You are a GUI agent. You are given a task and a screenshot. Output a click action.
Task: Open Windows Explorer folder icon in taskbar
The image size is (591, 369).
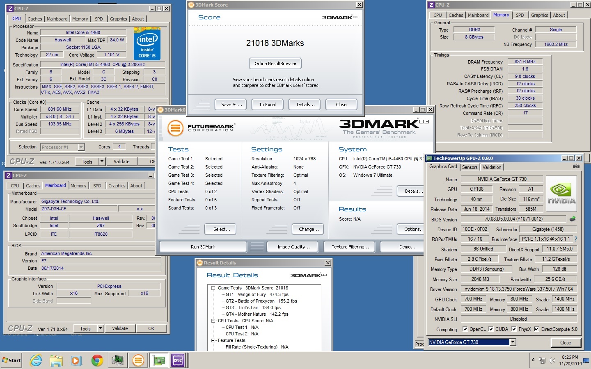pos(56,360)
